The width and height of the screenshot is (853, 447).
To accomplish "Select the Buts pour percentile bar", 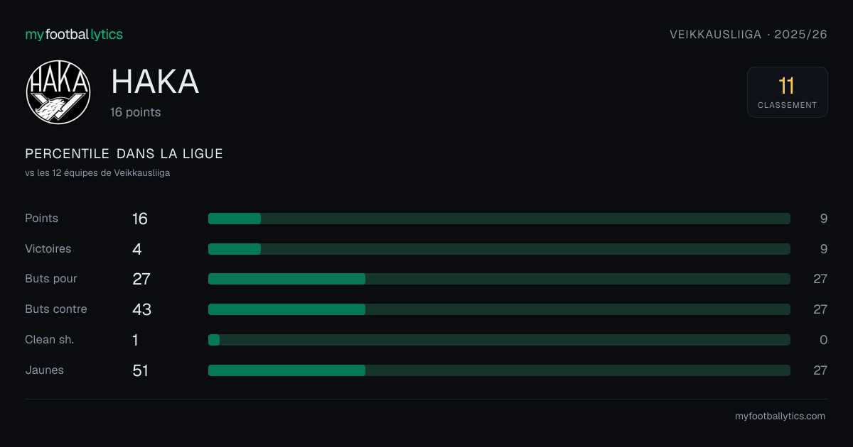I will [499, 279].
